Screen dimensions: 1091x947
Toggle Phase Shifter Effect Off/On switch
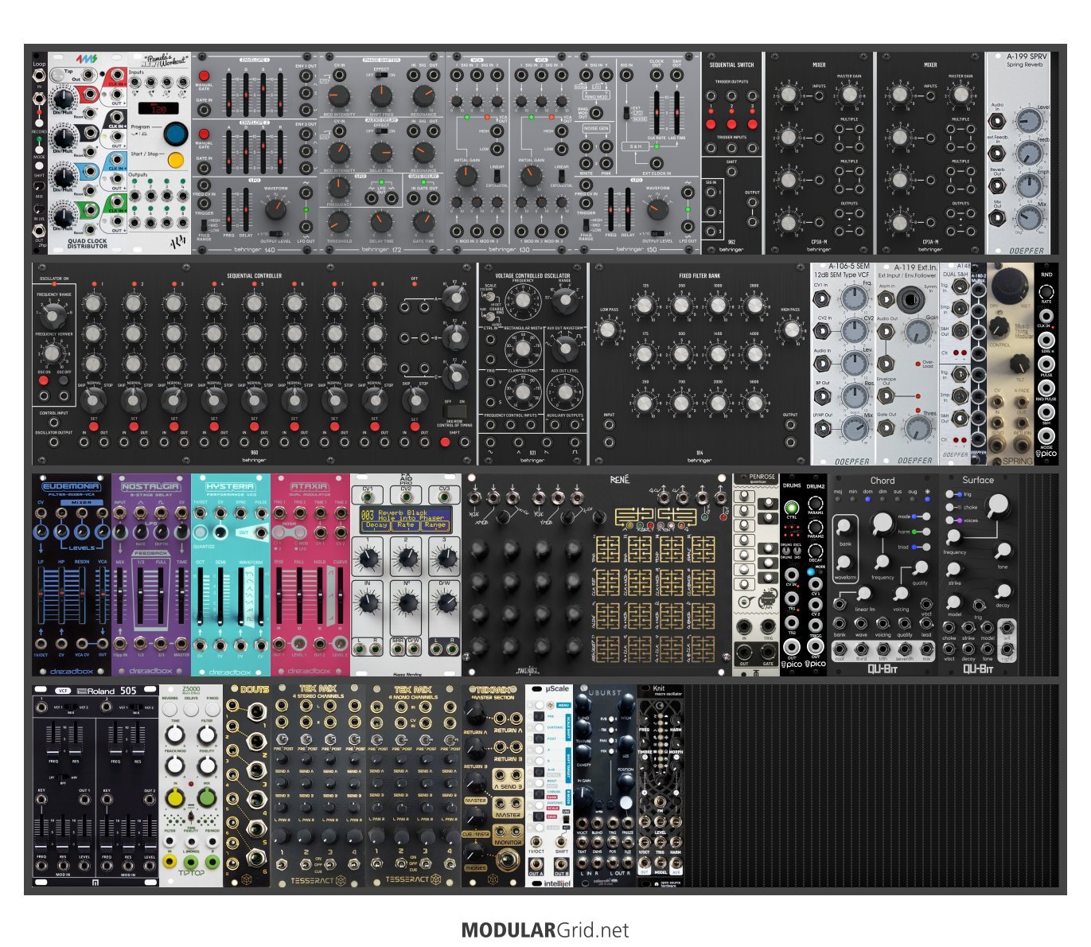(x=382, y=76)
